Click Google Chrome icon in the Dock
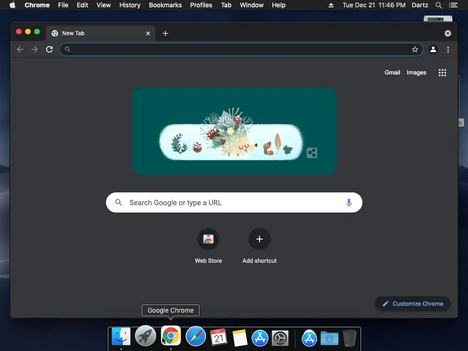 (x=171, y=335)
